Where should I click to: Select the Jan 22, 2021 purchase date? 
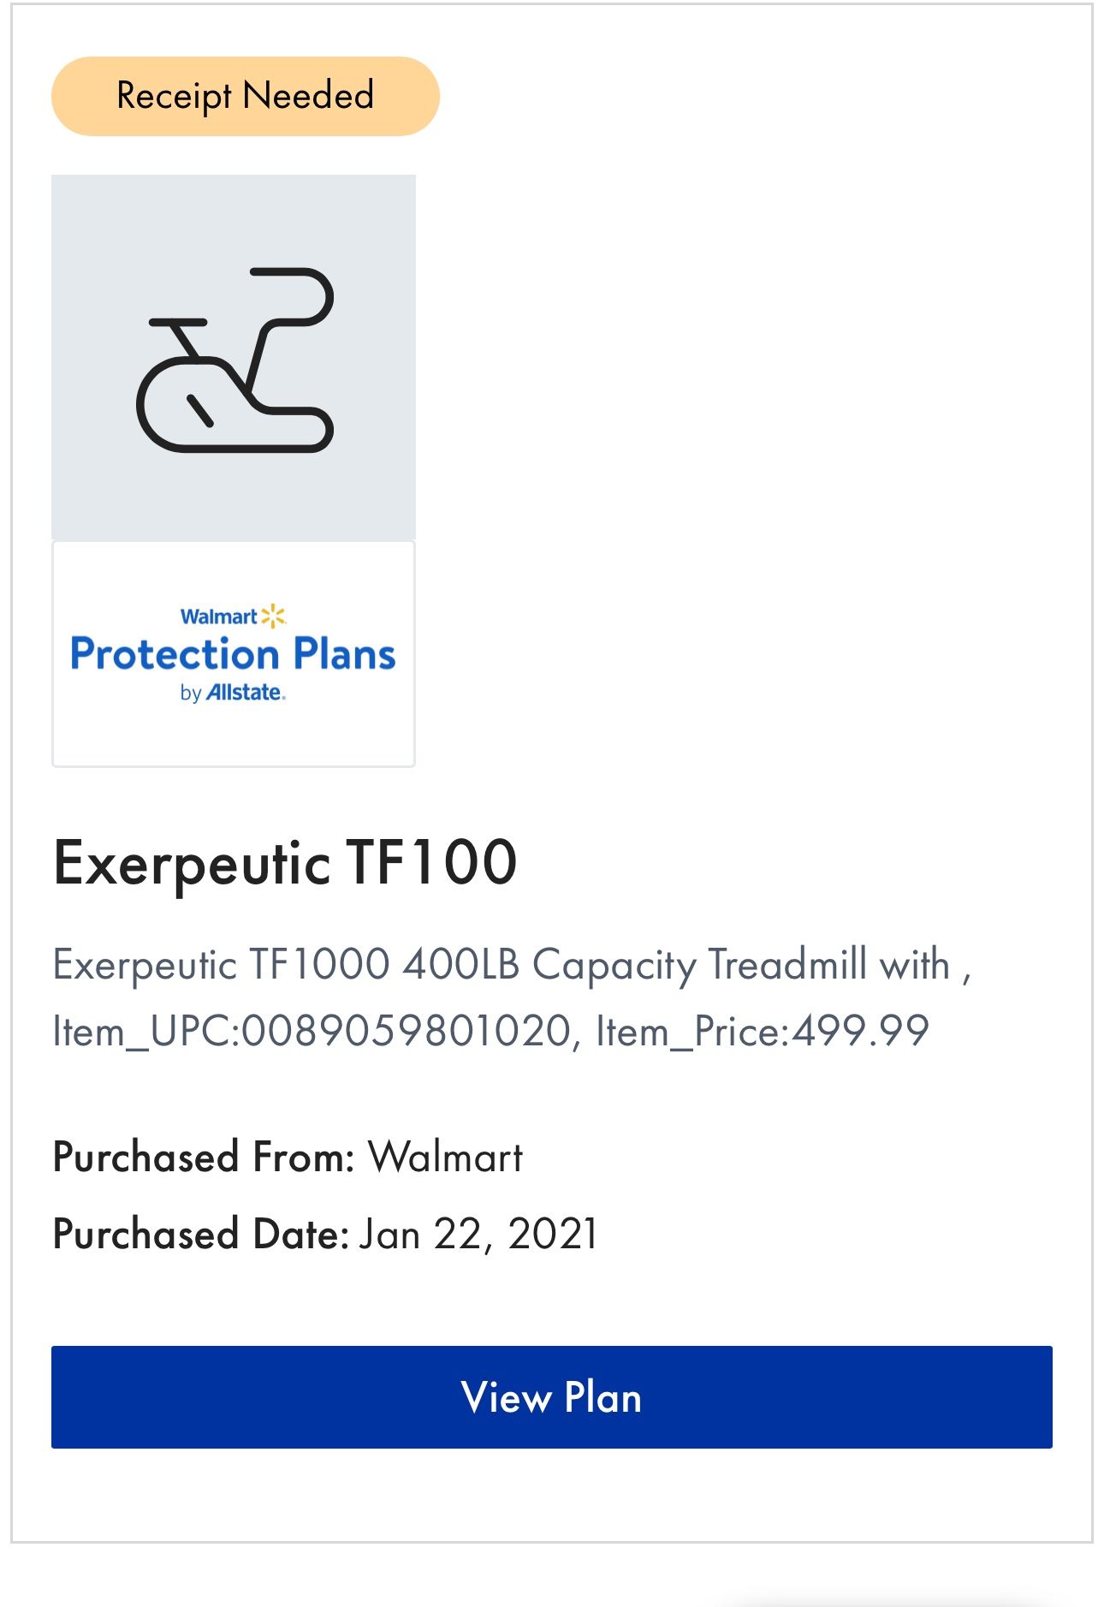point(478,1235)
